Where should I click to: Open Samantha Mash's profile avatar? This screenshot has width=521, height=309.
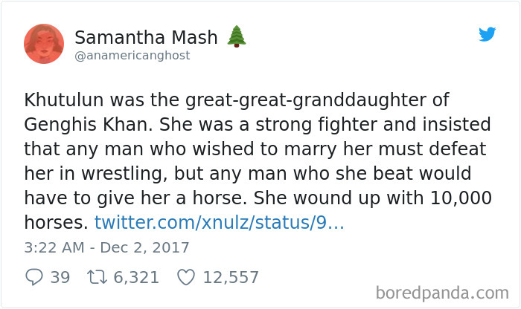[x=44, y=44]
